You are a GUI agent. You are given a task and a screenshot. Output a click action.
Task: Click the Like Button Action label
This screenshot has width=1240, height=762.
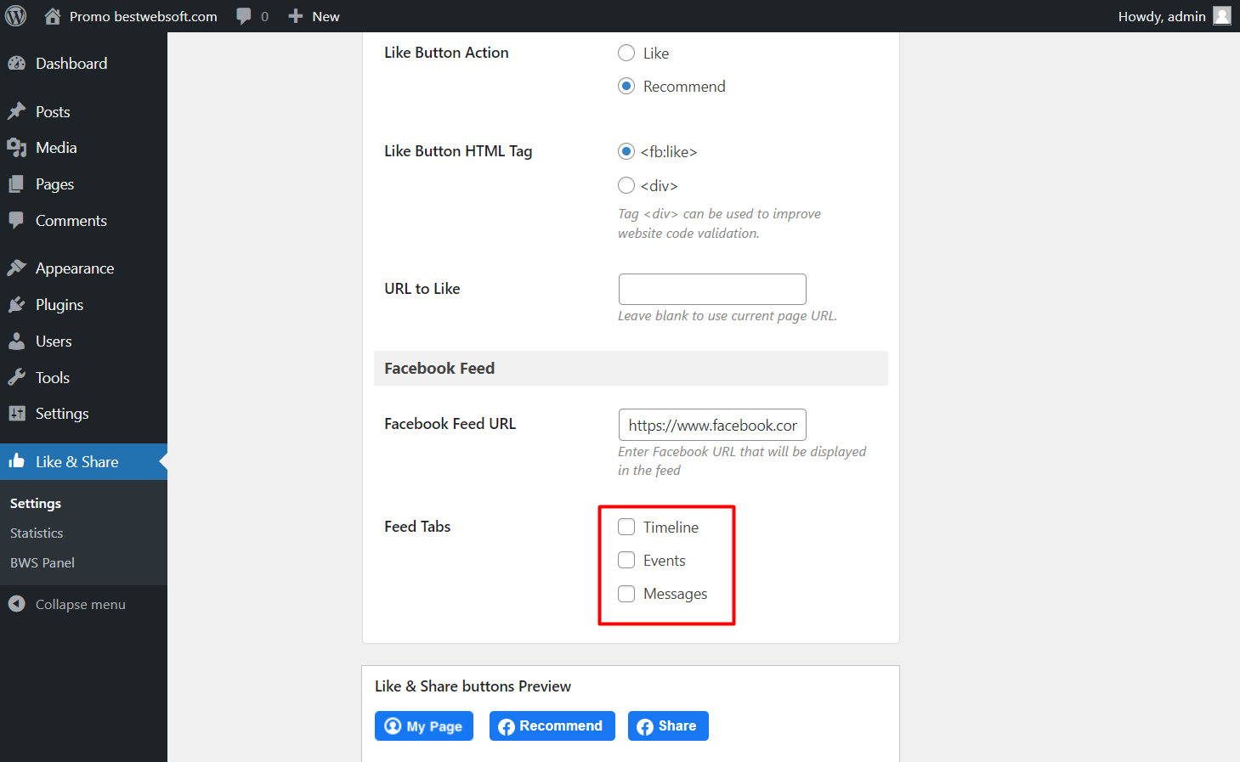446,53
